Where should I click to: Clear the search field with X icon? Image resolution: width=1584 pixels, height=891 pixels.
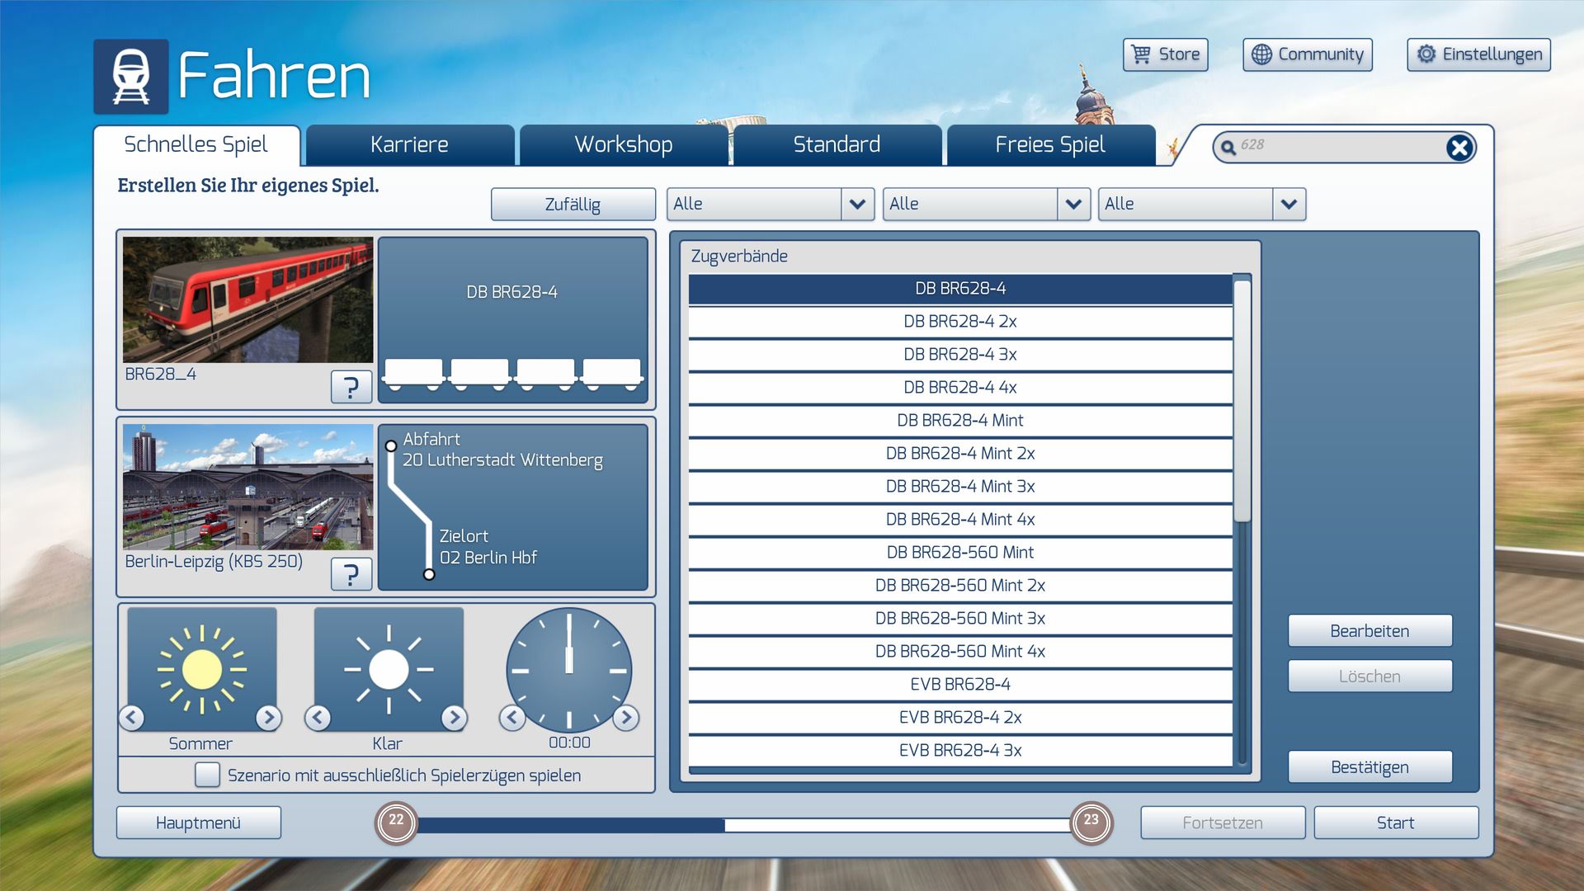[x=1459, y=148]
